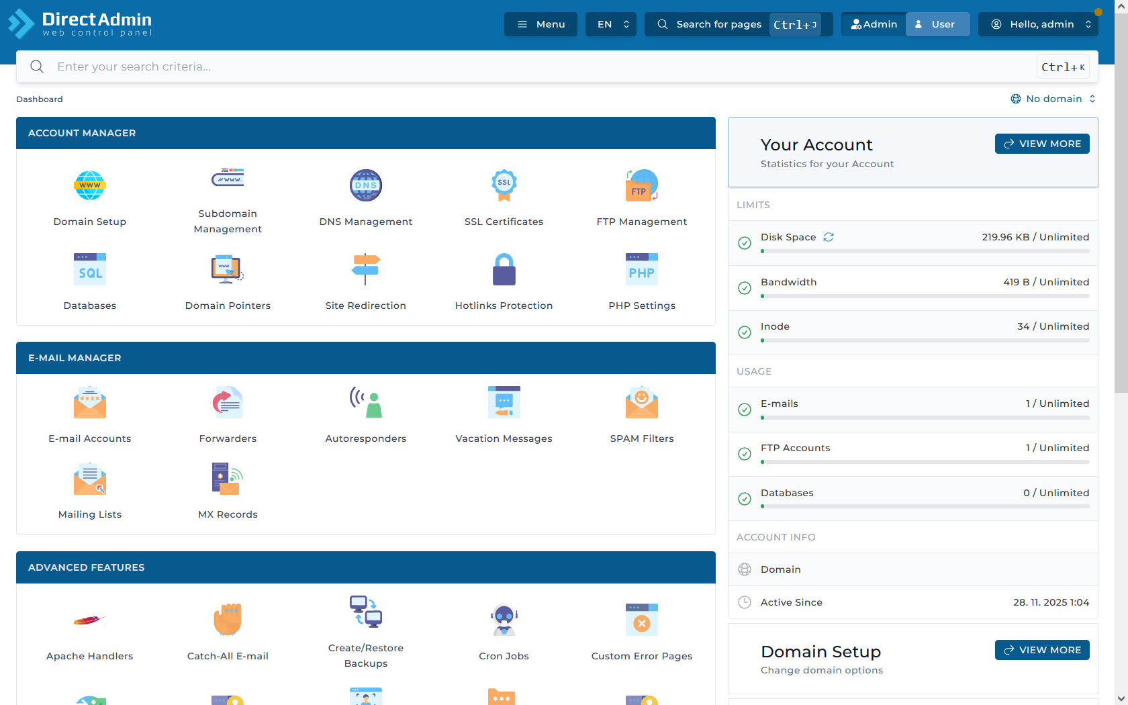Open Hotlinks Protection padlock icon

pos(504,270)
